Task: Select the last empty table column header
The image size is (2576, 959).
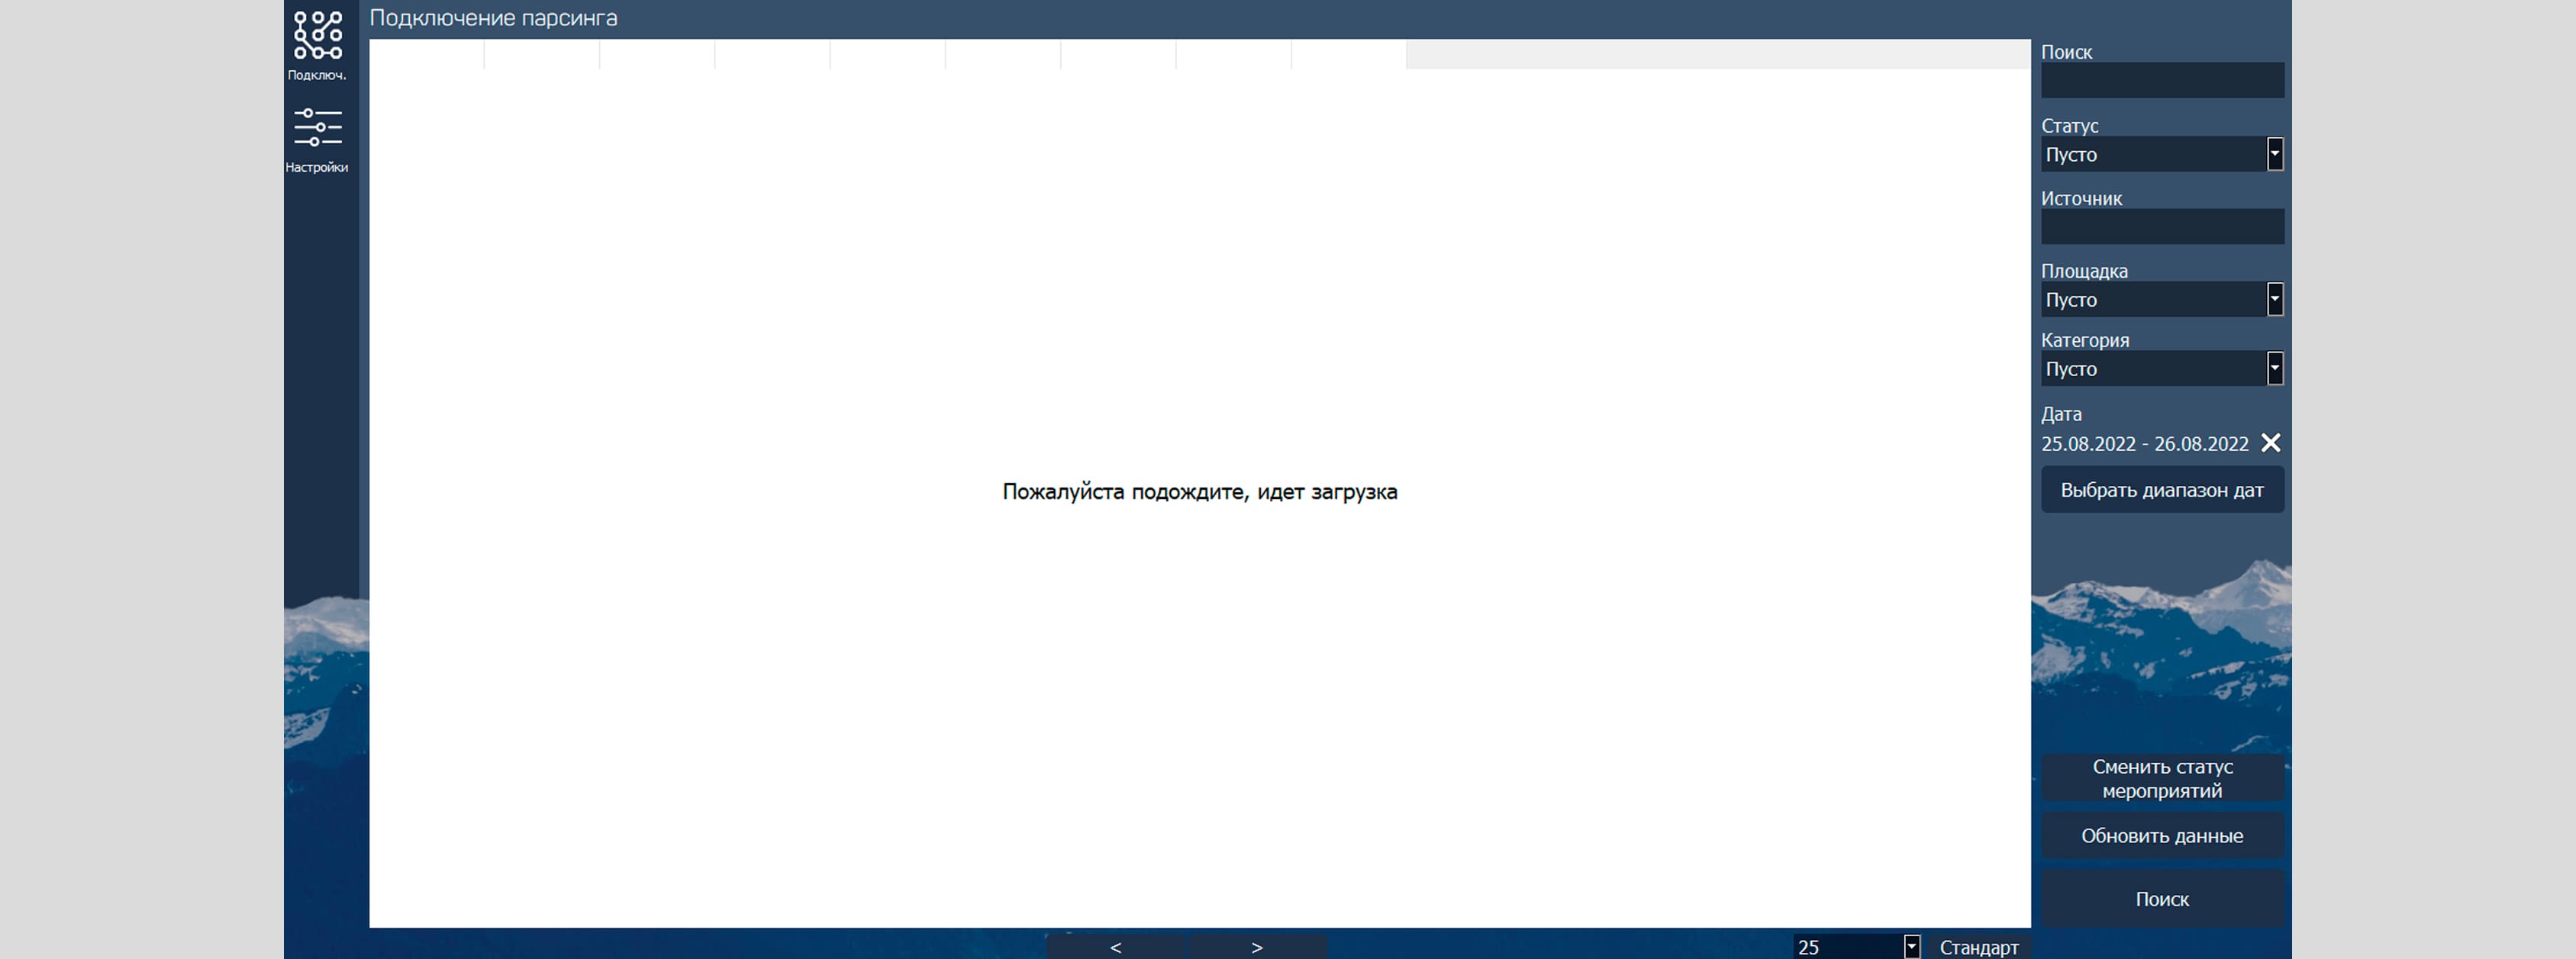Action: click(1349, 54)
